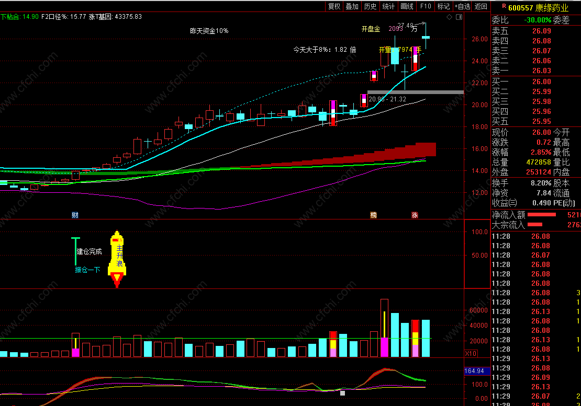This screenshot has width=581, height=406.
Task: Click the 下粘合: 14.90 indicator label
Action: 19,17
